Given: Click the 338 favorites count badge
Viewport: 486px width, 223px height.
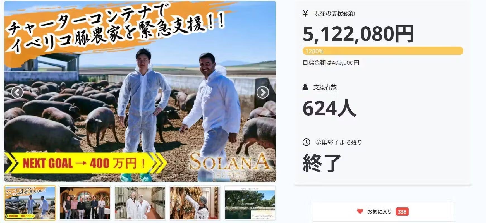Looking at the screenshot, I should pyautogui.click(x=402, y=212).
